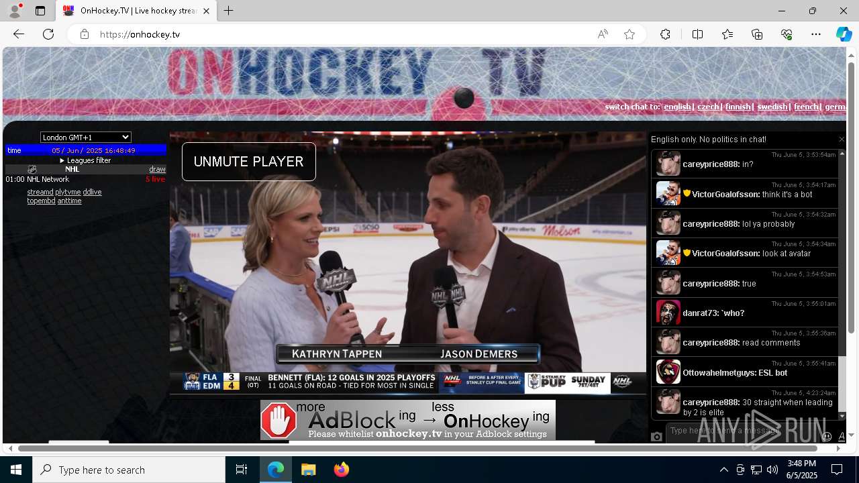Toggle split screen view
Image resolution: width=859 pixels, height=483 pixels.
[x=697, y=34]
